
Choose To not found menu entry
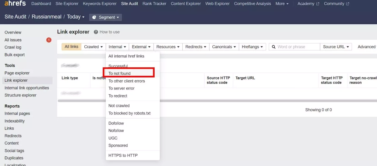tap(133, 74)
